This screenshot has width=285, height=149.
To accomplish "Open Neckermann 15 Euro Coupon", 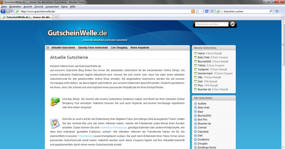I will [215, 73].
